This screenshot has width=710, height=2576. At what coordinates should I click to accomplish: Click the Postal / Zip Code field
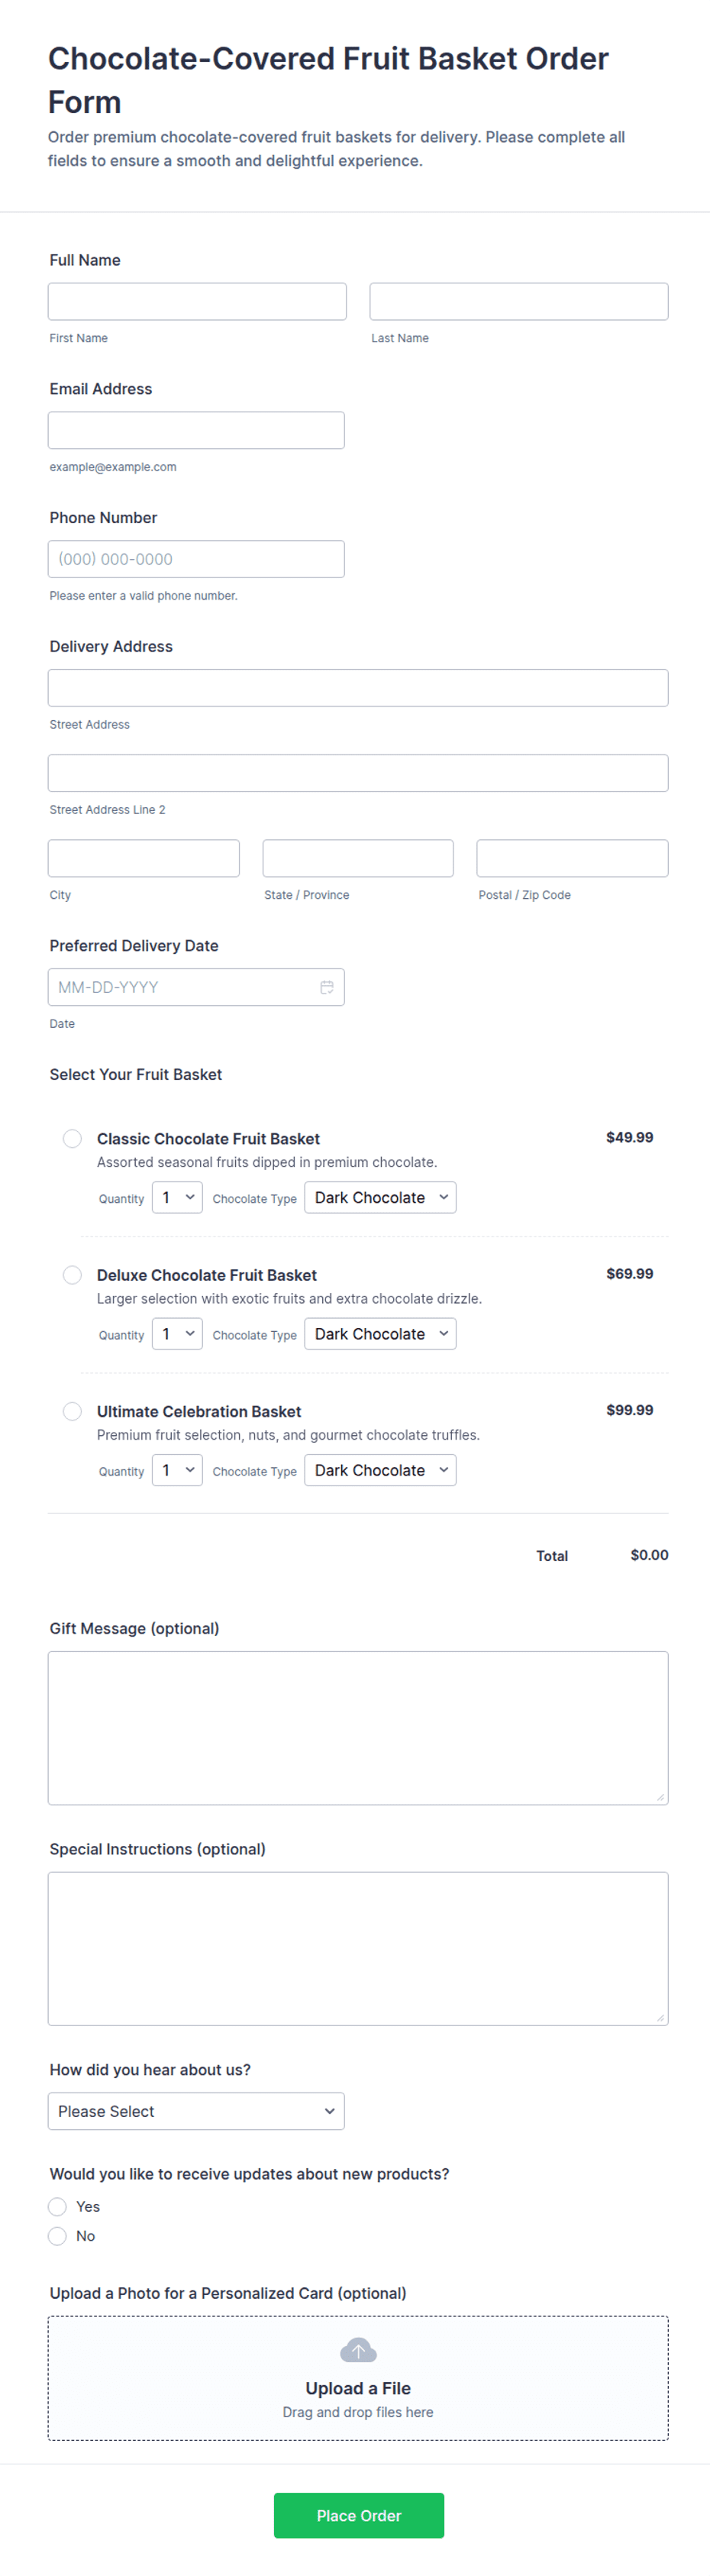[x=572, y=858]
